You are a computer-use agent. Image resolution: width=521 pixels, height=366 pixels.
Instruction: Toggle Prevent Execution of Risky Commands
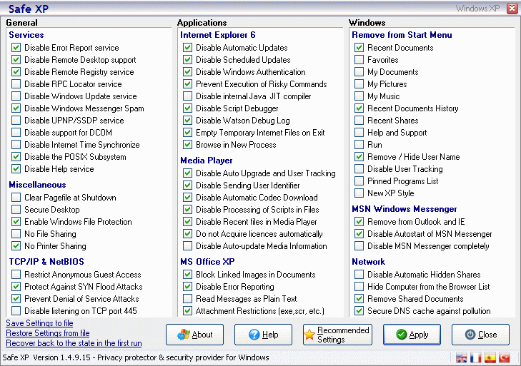[x=187, y=84]
